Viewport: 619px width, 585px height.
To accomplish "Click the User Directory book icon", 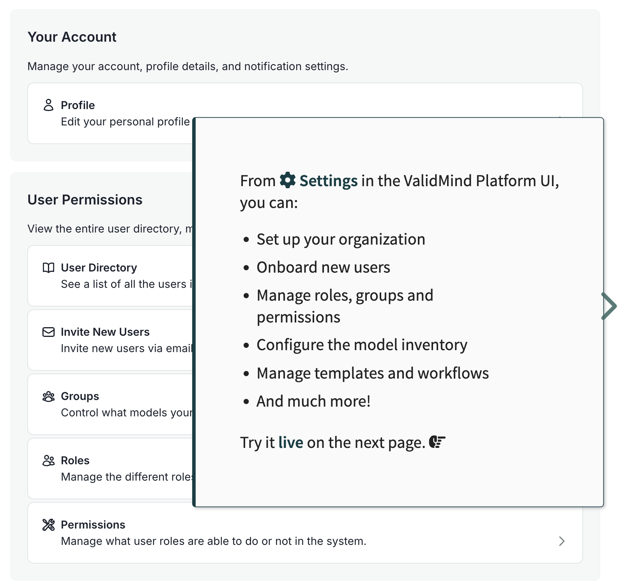I will point(48,268).
